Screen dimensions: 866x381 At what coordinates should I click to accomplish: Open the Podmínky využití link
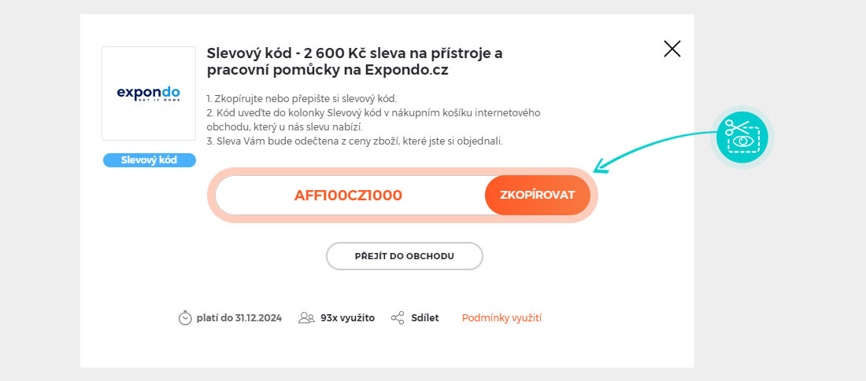(x=501, y=318)
